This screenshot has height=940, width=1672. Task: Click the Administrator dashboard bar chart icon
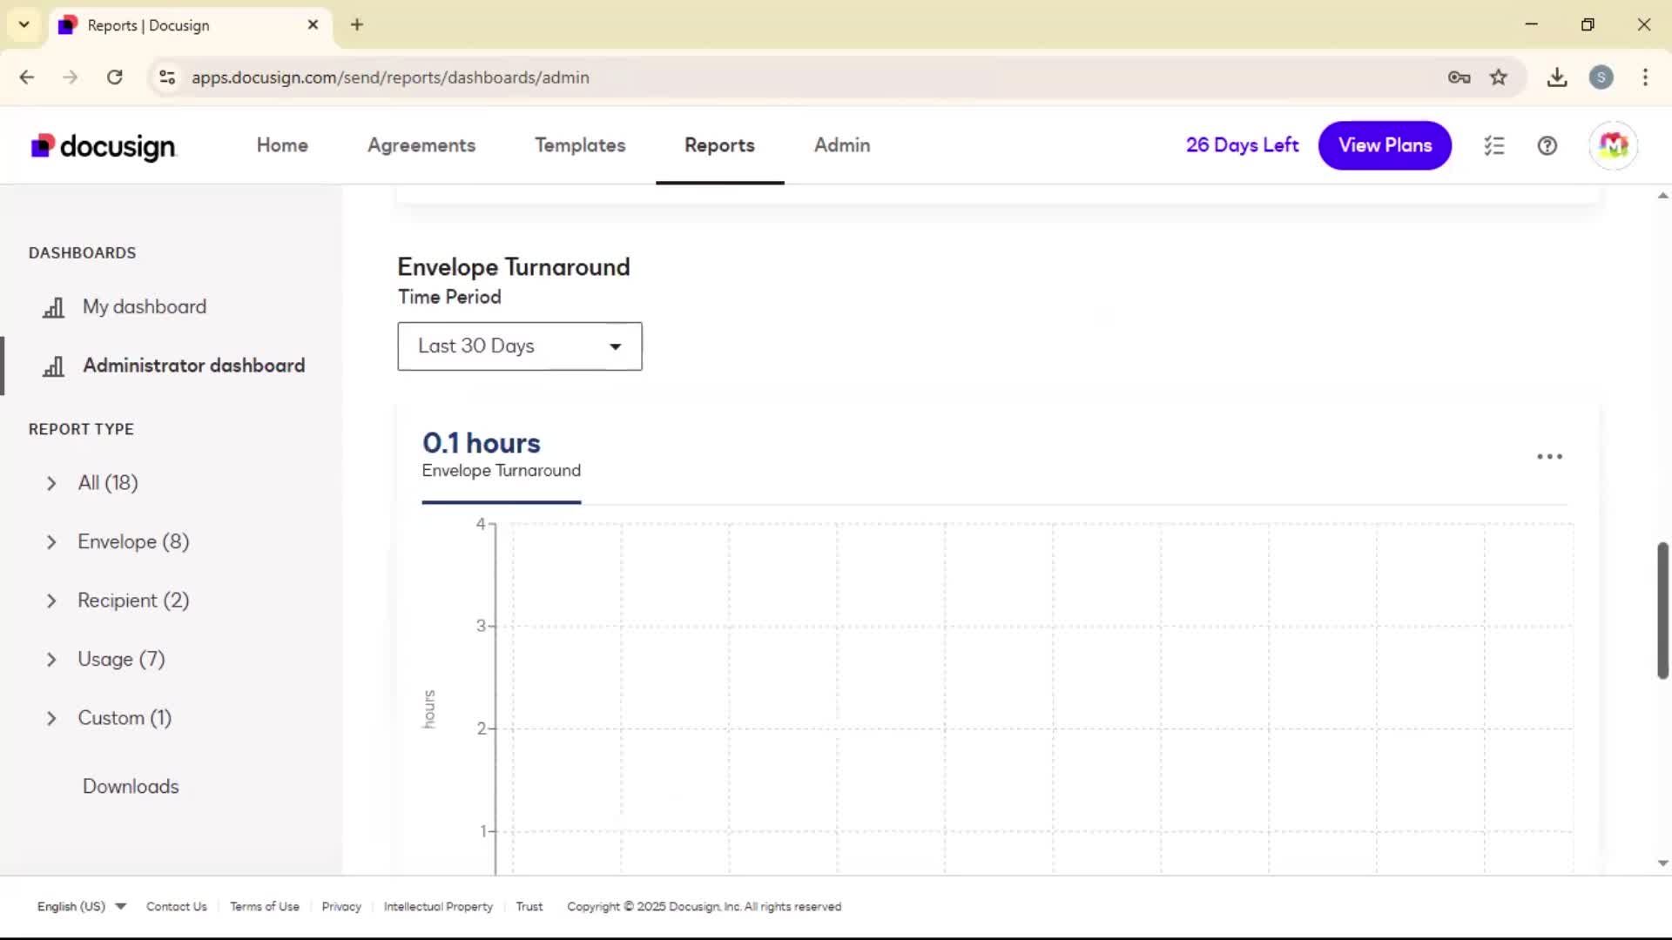click(x=54, y=366)
